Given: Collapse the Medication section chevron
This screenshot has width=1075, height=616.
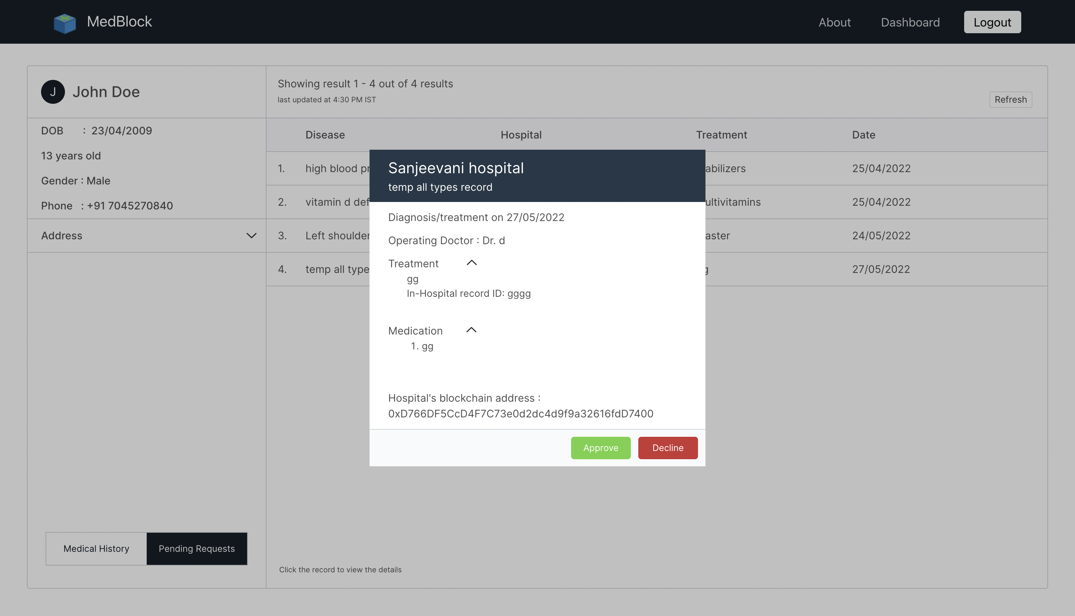Looking at the screenshot, I should pos(471,330).
